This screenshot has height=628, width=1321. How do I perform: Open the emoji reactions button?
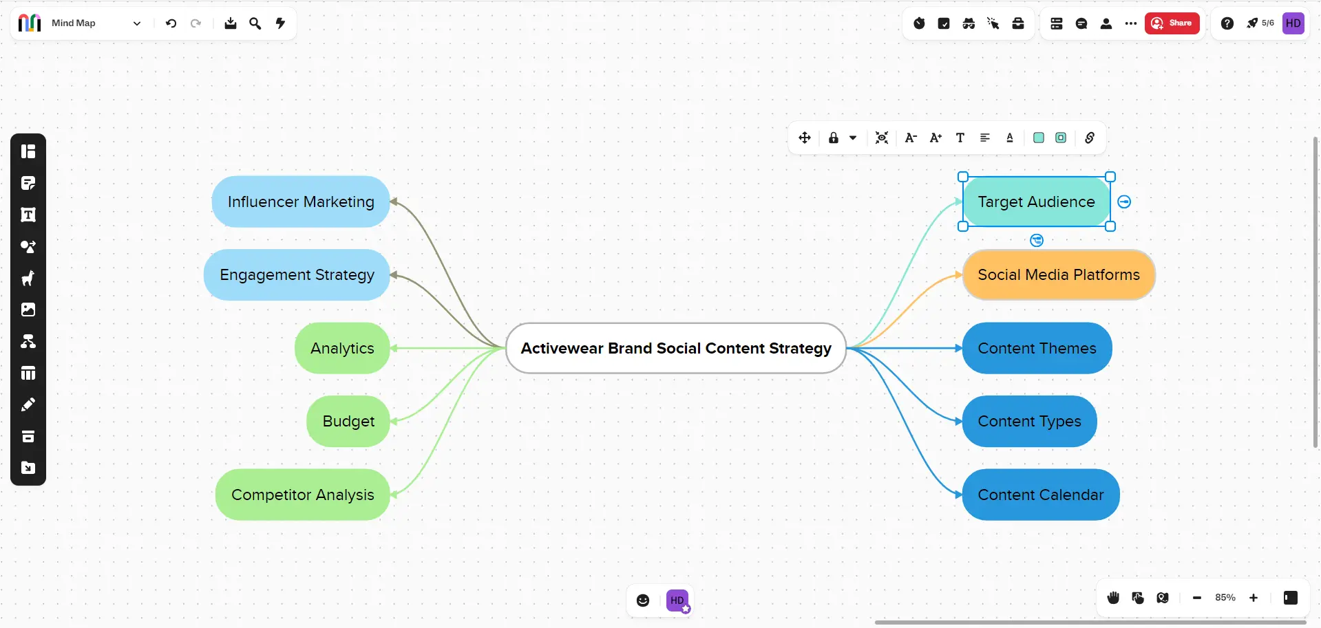[643, 600]
